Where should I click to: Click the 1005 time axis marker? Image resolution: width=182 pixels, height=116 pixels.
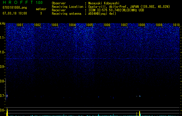89,25
